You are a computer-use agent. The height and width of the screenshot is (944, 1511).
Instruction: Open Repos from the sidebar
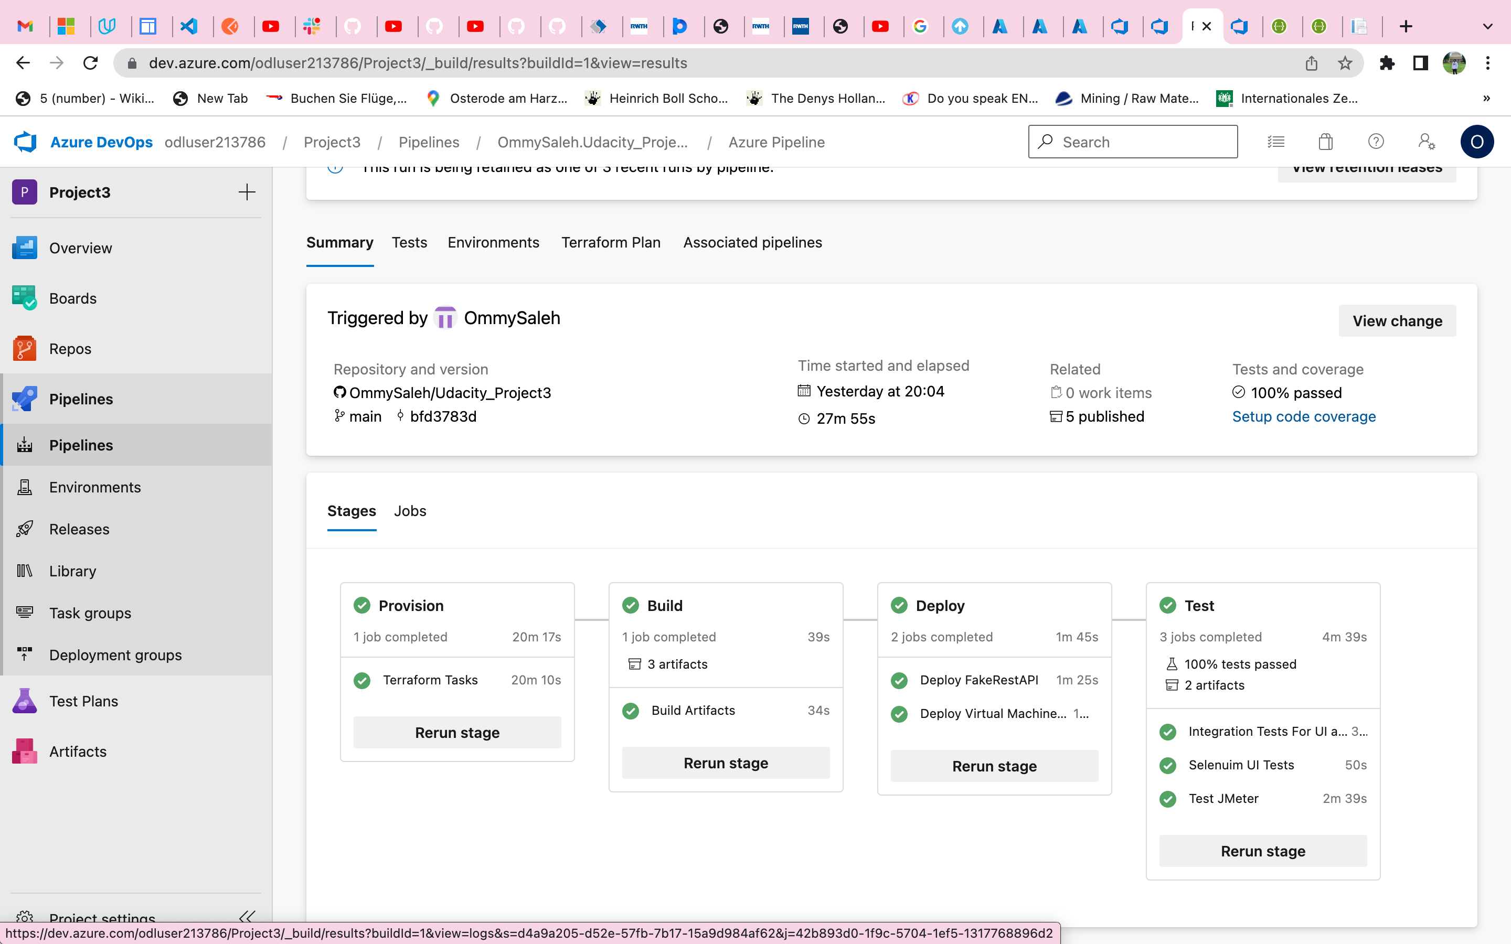(x=70, y=348)
